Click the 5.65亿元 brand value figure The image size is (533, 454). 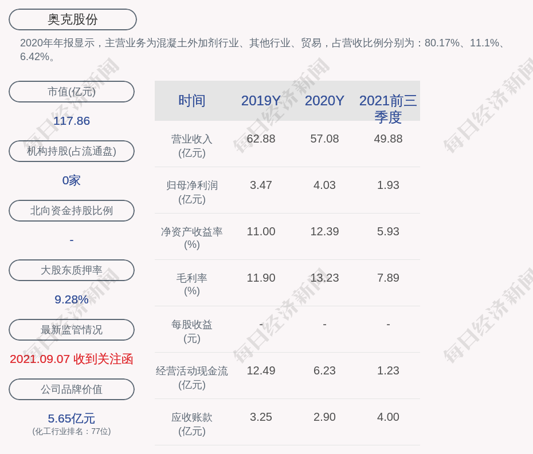point(72,419)
